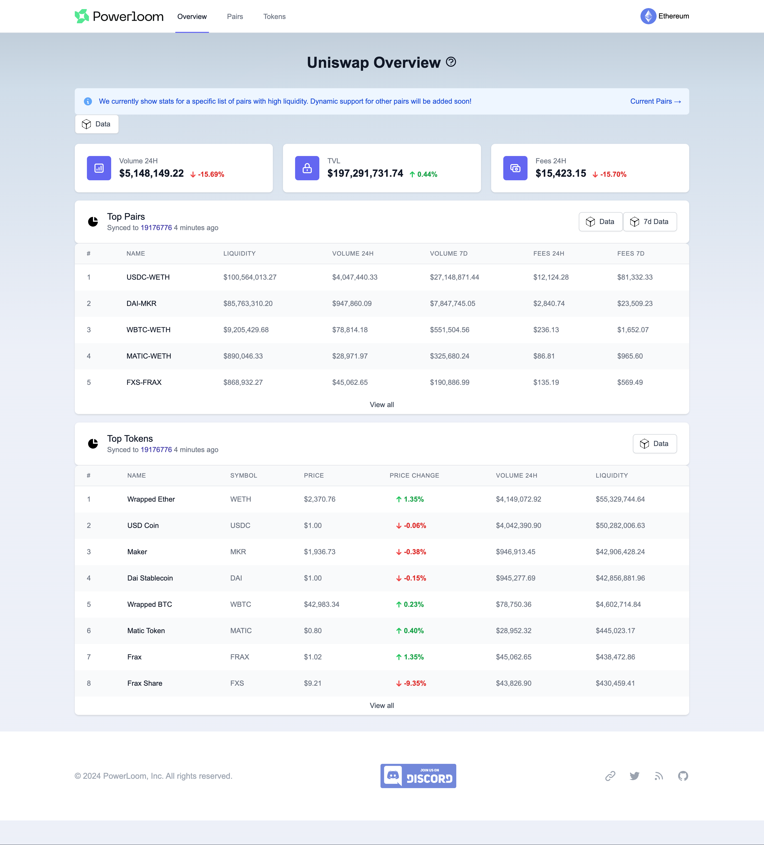Viewport: 764px width, 845px height.
Task: Select the Maker token
Action: pos(137,552)
